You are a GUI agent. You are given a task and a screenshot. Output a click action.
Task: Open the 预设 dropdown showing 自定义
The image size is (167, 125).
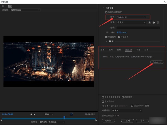[131, 22]
